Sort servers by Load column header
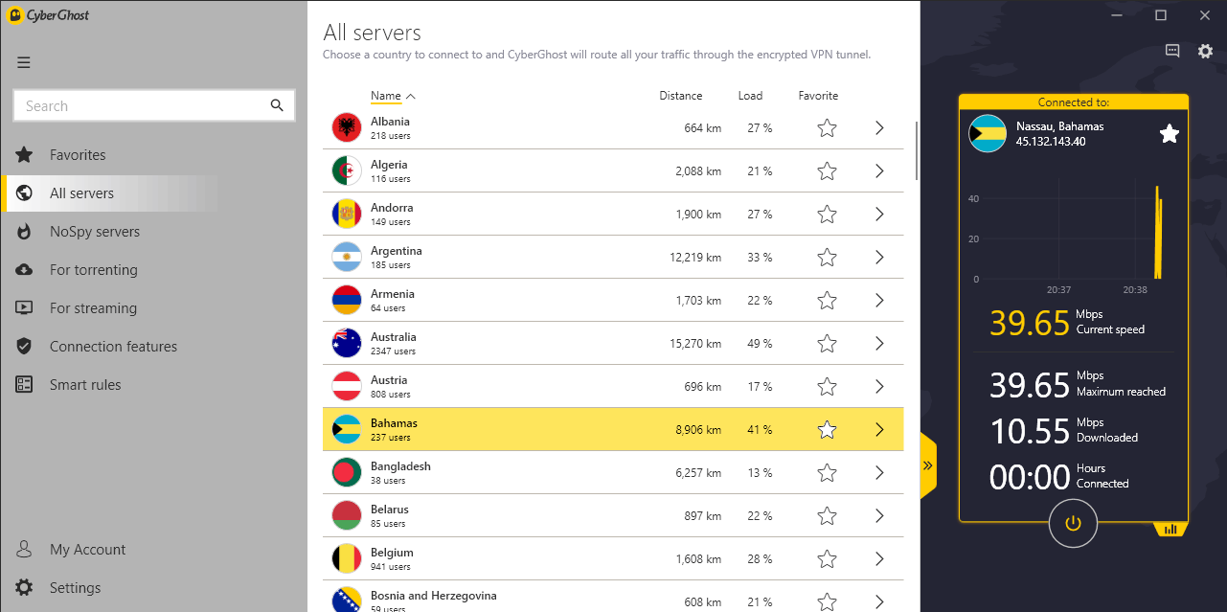 (x=750, y=96)
